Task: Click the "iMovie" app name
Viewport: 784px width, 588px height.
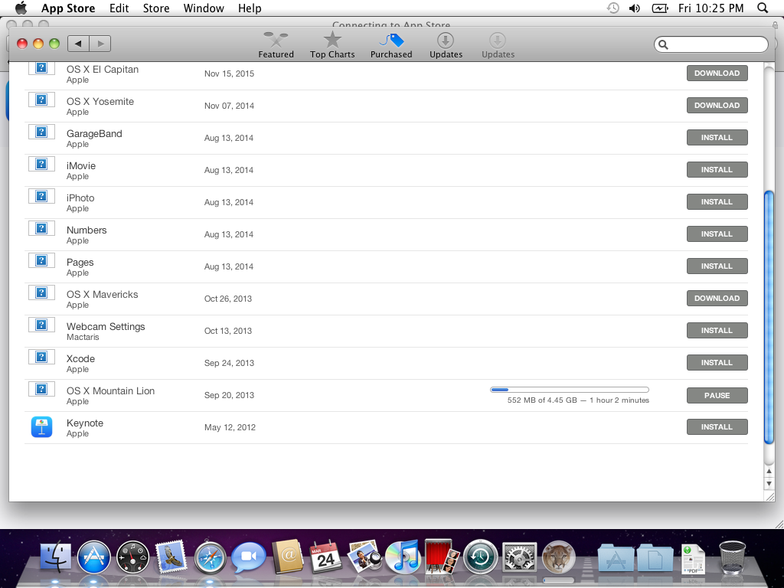Action: [x=81, y=165]
